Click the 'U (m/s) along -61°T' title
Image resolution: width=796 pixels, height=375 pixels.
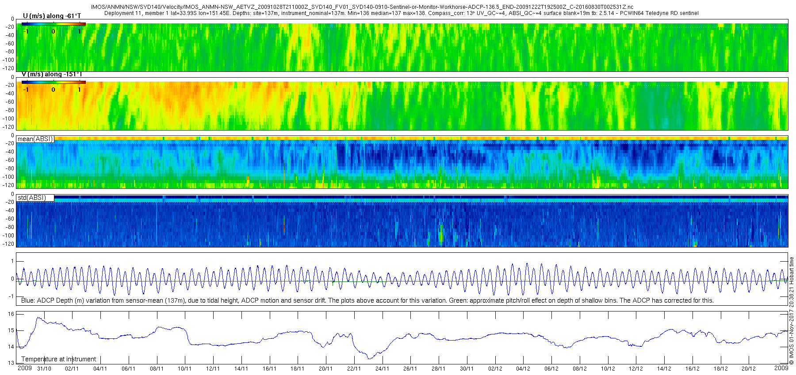(52, 16)
